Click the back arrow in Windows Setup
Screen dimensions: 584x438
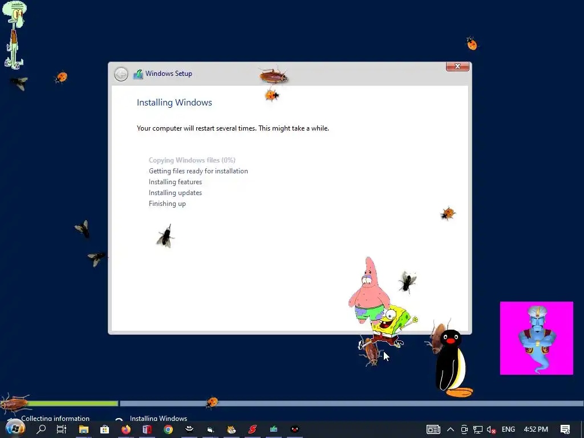pyautogui.click(x=121, y=74)
